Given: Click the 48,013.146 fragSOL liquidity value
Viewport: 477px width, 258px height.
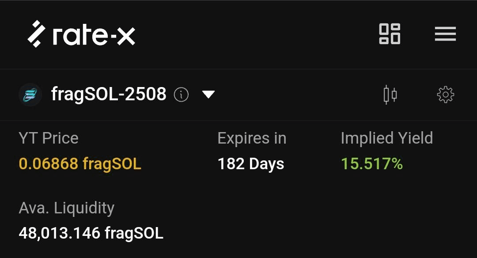Looking at the screenshot, I should point(91,233).
